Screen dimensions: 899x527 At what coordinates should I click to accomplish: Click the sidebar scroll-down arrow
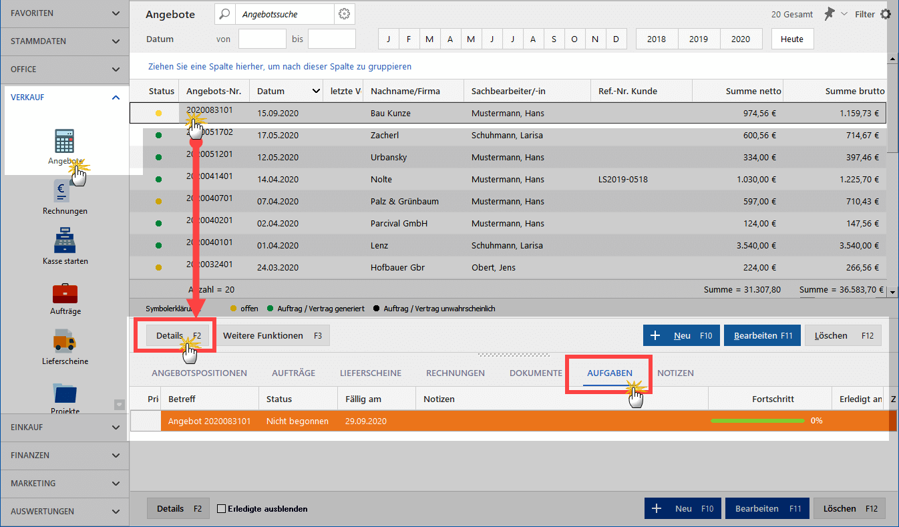(120, 404)
